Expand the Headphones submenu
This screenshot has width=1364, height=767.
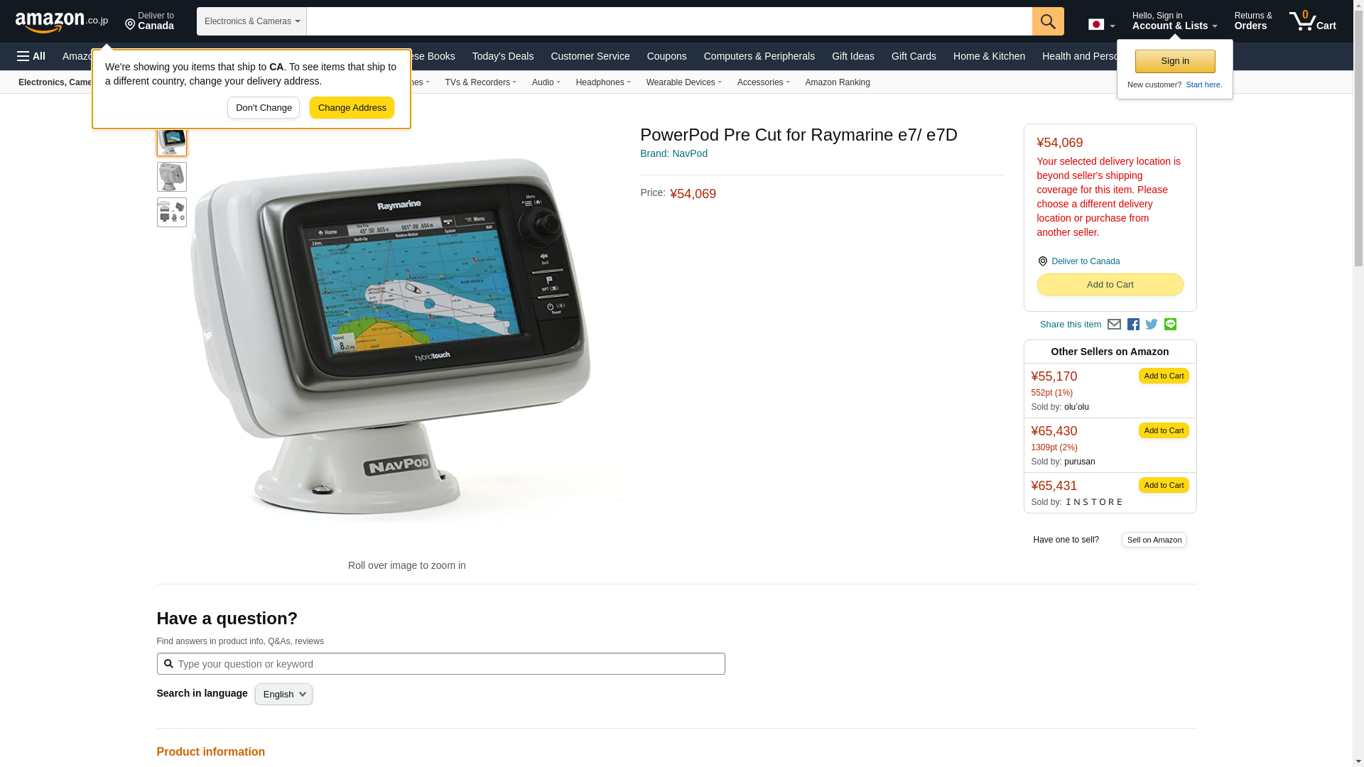click(x=603, y=82)
